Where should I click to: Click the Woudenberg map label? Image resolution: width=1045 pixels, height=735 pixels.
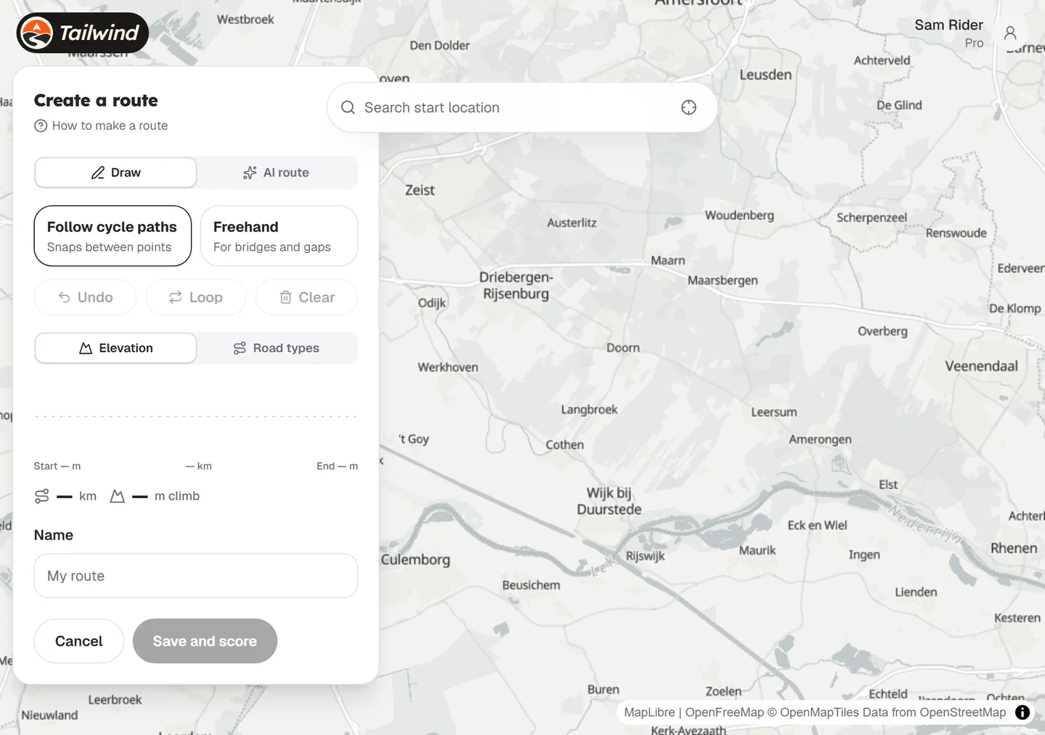pyautogui.click(x=739, y=215)
